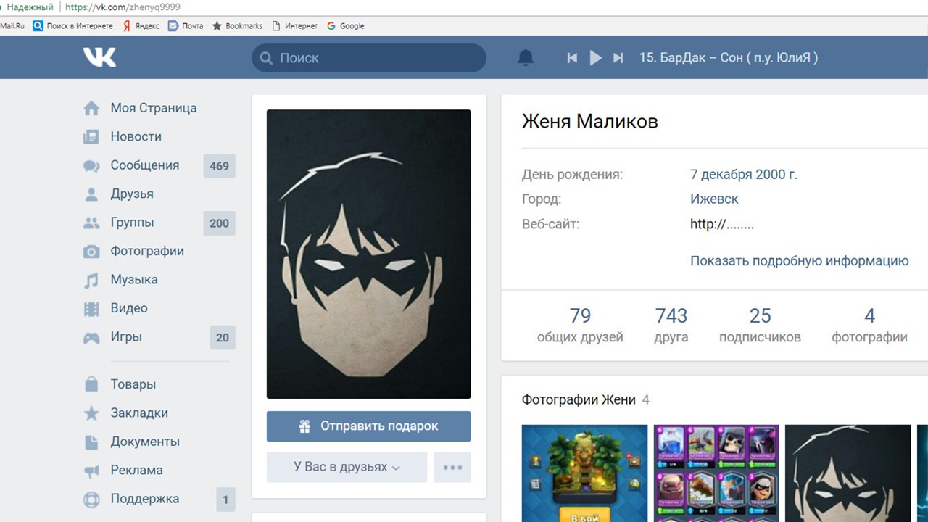Open the three-dots more actions menu
This screenshot has width=928, height=522.
pos(452,468)
